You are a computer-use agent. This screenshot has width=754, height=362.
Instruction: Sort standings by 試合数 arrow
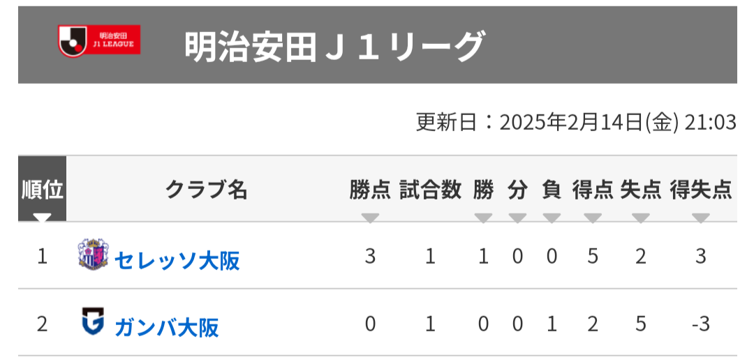(x=430, y=218)
